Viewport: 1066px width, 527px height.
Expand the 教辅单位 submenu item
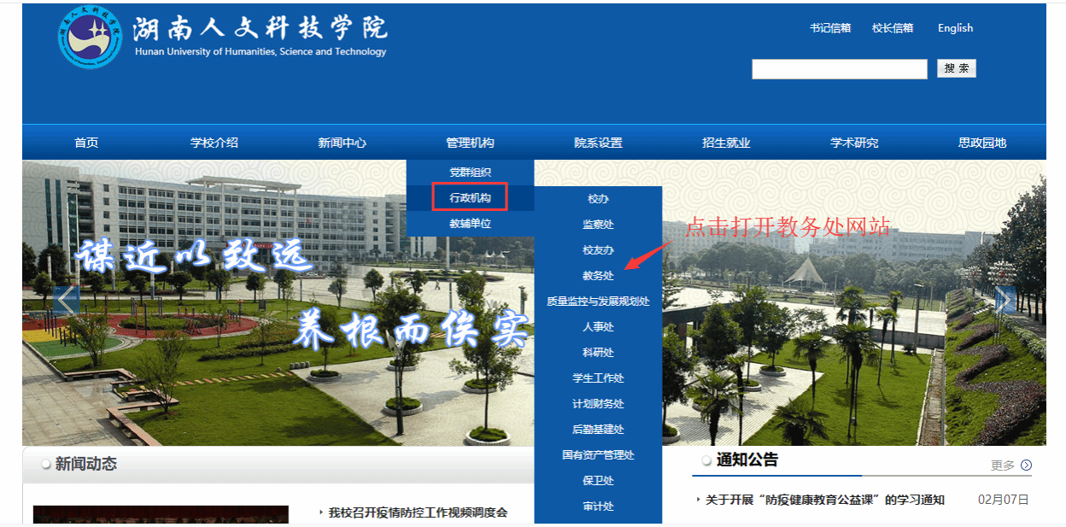tap(470, 224)
